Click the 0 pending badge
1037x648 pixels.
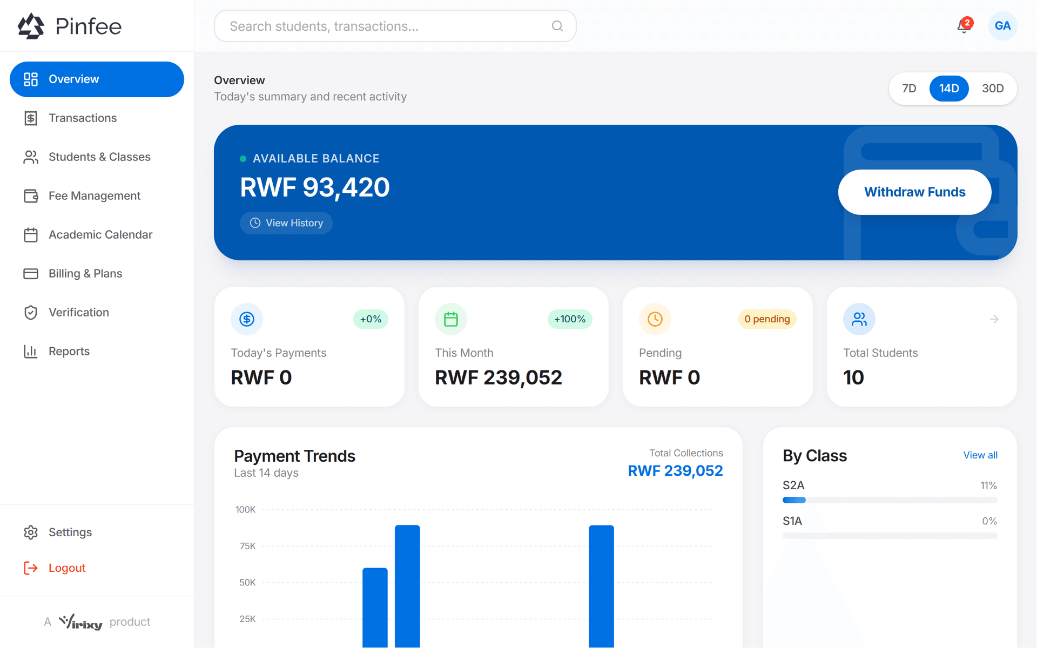(x=767, y=319)
